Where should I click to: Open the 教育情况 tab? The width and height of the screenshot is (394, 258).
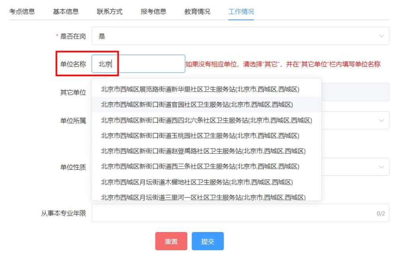[197, 11]
